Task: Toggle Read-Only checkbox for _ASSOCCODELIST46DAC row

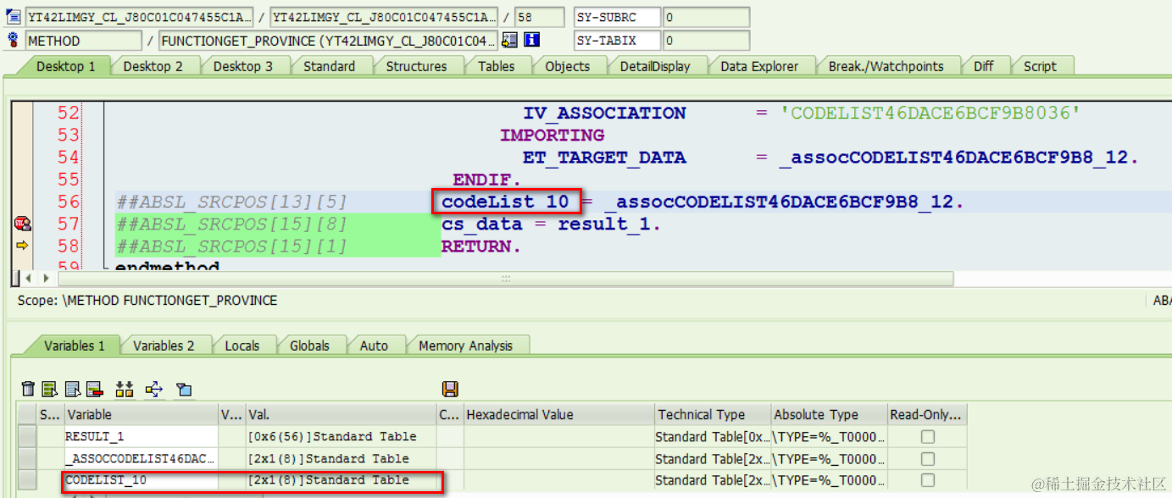Action: 928,458
